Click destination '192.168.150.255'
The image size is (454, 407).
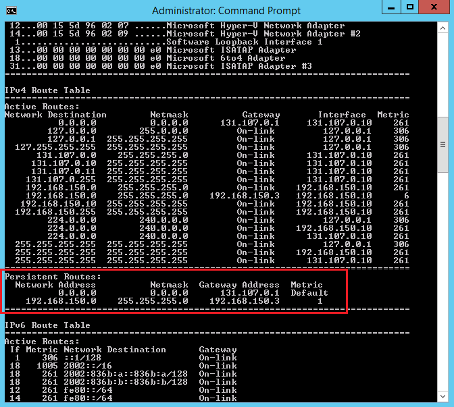(55, 212)
